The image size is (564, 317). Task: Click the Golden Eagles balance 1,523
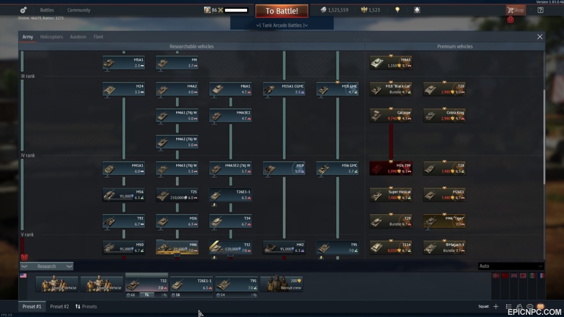coord(371,10)
